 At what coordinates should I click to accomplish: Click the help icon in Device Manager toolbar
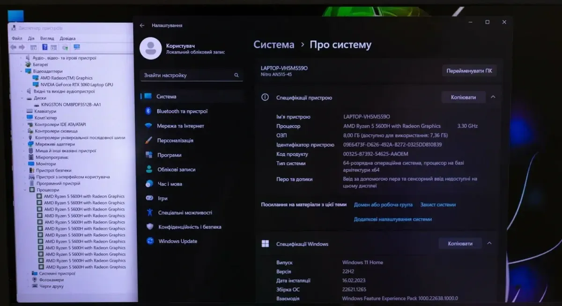coord(44,47)
